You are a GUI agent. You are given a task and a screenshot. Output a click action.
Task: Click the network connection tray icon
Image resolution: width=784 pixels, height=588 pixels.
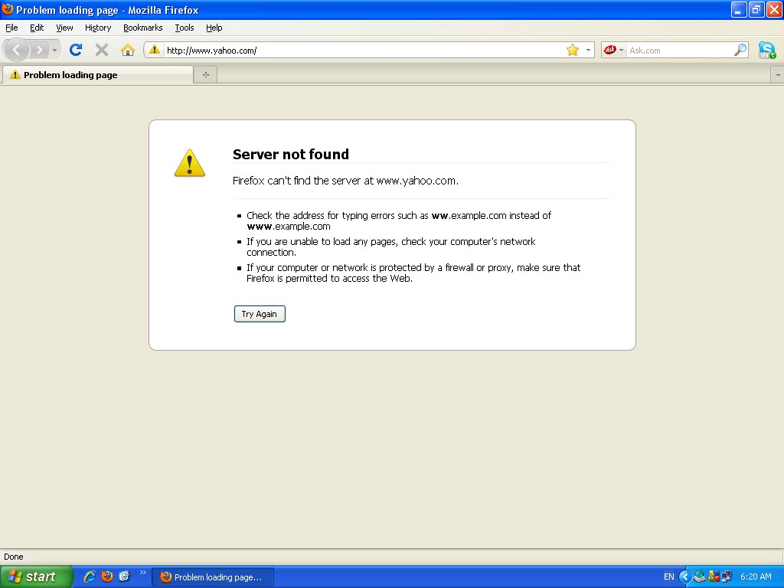(x=727, y=577)
